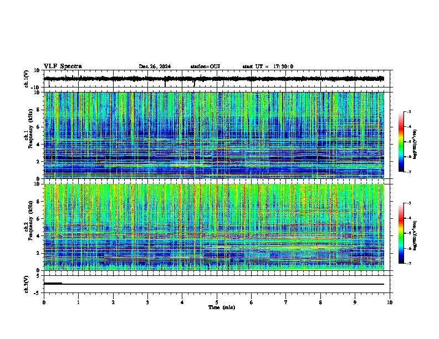Click the "-10" tick on ch.1(V) axis
Viewport: 439px width, 339px height.
coord(36,87)
